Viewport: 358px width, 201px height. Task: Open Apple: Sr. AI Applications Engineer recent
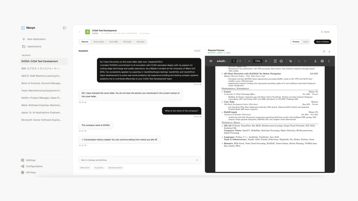coord(44,112)
